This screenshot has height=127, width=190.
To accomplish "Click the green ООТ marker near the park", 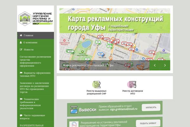I will [x=70, y=51].
